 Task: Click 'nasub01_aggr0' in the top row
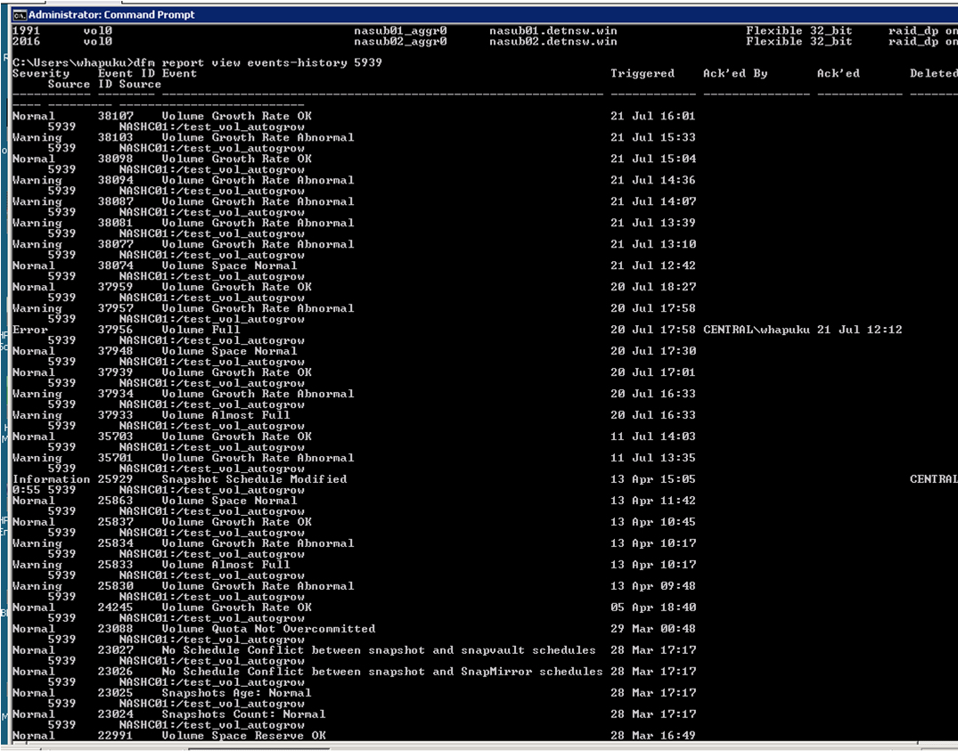point(400,30)
